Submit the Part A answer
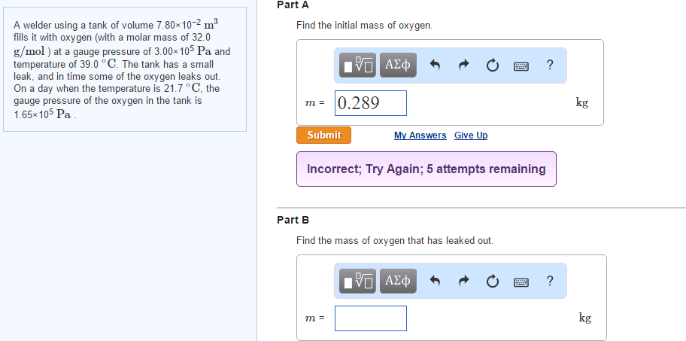Screen dimensions: 686x341 (323, 135)
